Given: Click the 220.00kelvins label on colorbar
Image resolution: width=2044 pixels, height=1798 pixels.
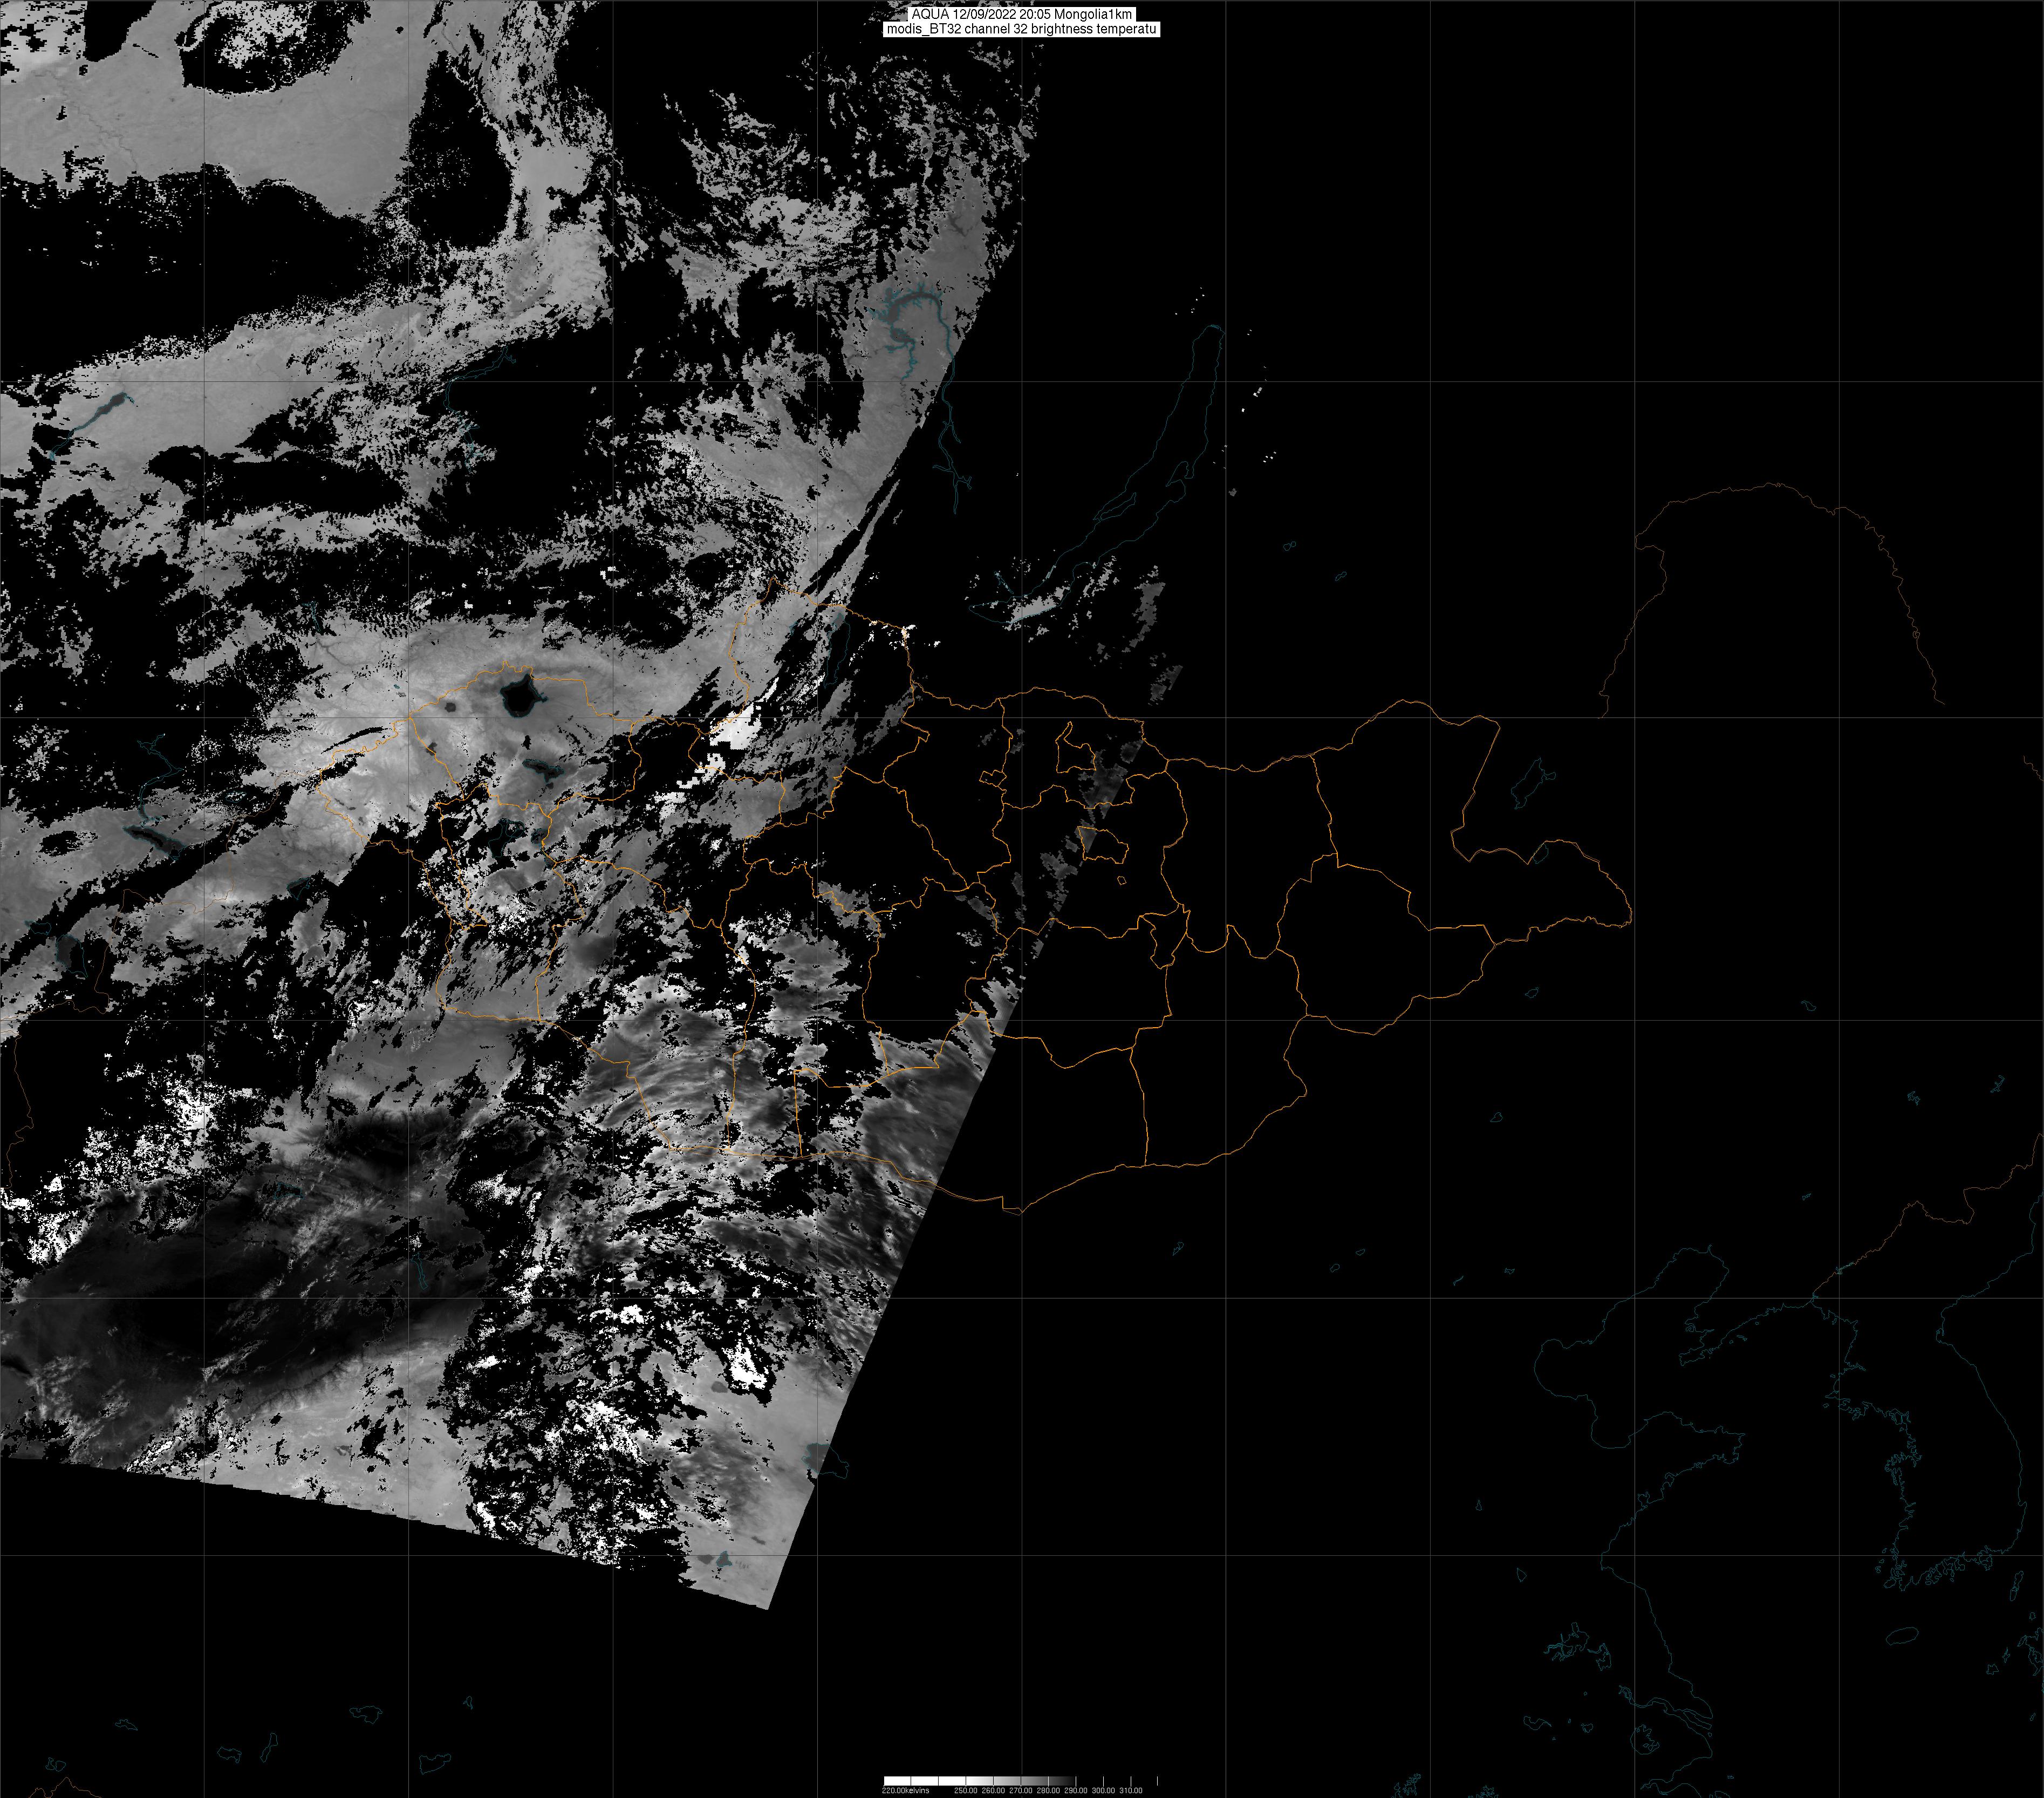Looking at the screenshot, I should pyautogui.click(x=906, y=1790).
